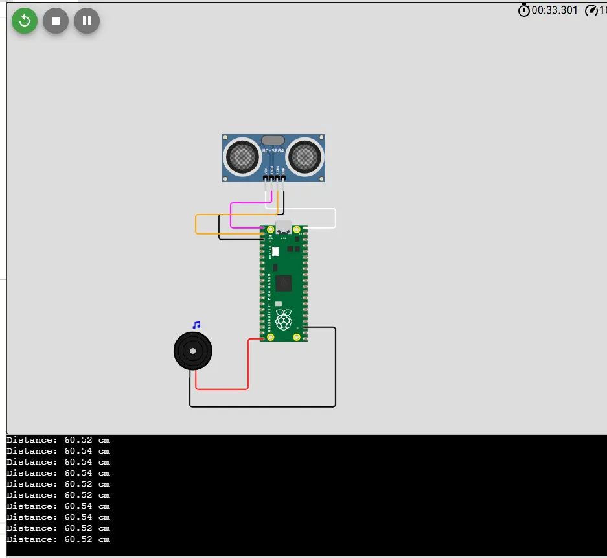Restart the simulation with the green button
The image size is (607, 558).
25,21
